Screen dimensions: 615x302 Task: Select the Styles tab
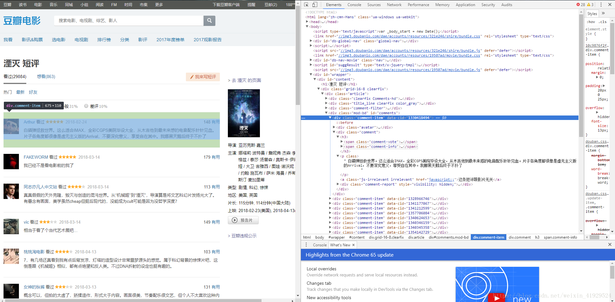pos(592,13)
